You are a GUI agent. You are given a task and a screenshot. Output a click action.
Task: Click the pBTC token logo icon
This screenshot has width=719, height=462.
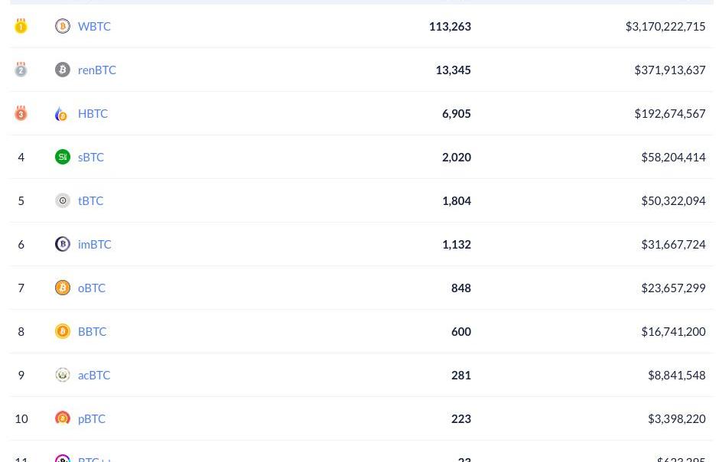(x=63, y=418)
